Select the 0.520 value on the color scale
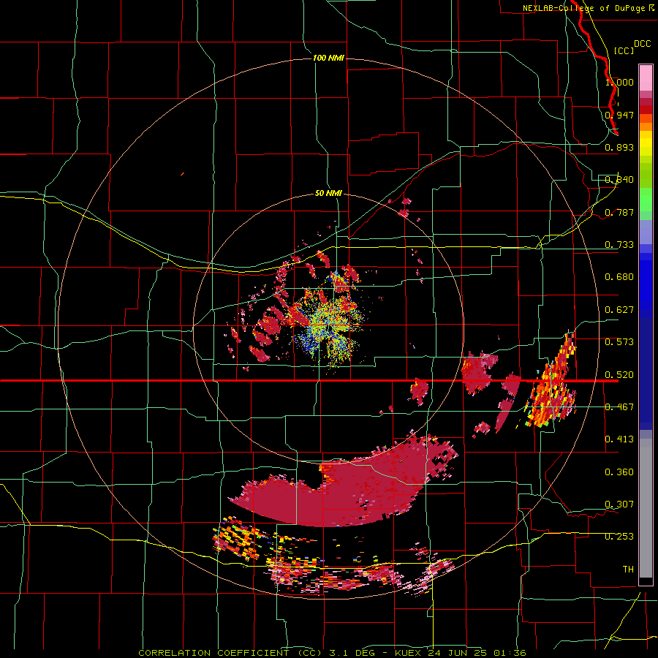Screen dimensions: 658x658 pos(619,375)
